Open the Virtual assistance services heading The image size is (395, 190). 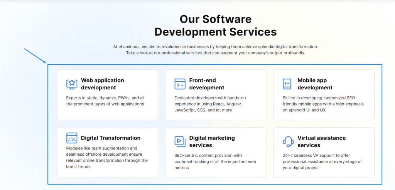[x=322, y=142]
